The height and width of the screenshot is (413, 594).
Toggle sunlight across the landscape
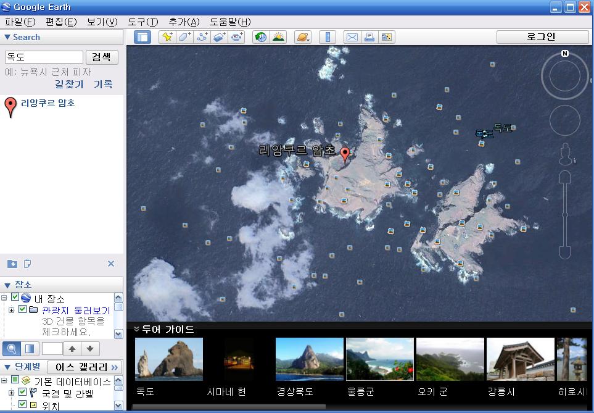278,37
